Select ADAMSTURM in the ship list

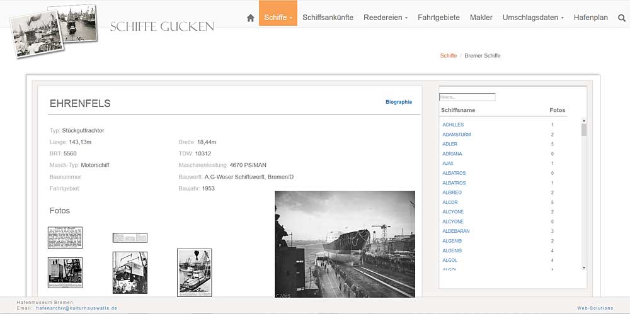(x=456, y=135)
